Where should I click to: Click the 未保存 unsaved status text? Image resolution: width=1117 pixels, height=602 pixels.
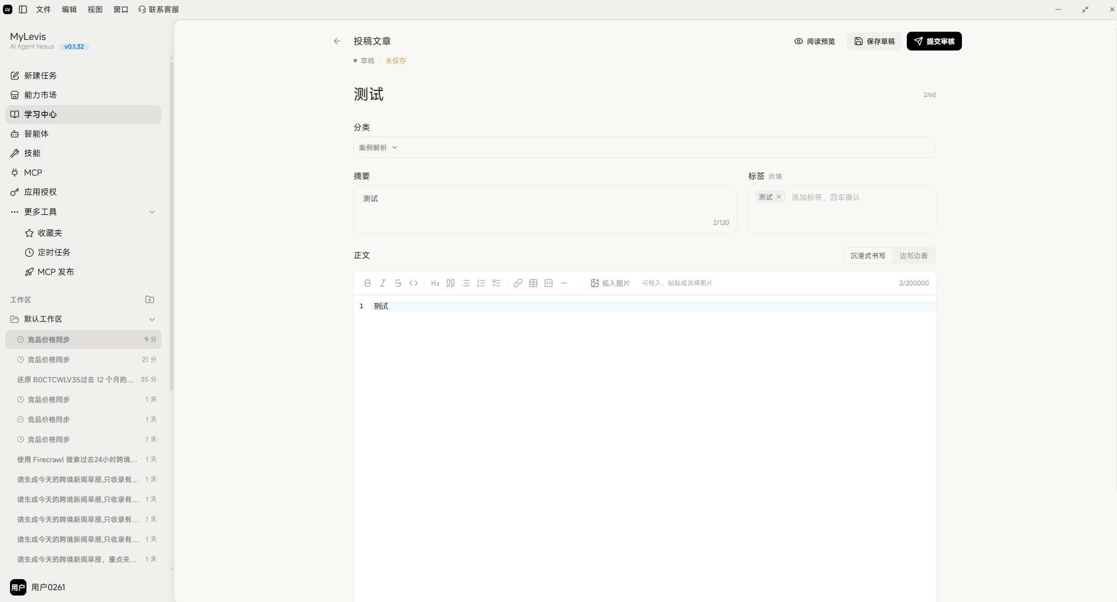[395, 61]
